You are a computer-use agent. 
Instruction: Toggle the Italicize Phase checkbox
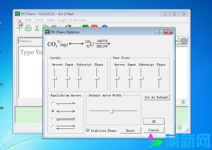88,130
